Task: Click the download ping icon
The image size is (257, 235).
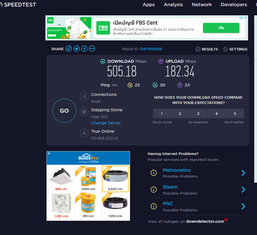Action: [155, 85]
